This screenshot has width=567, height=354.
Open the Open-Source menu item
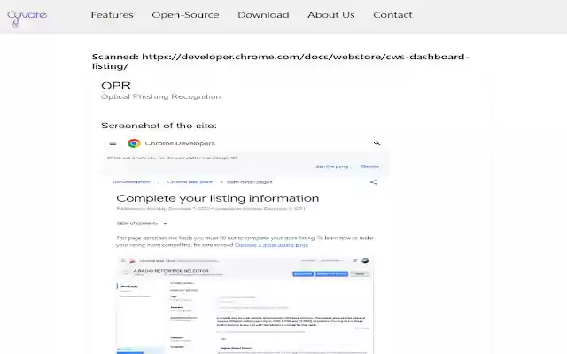pyautogui.click(x=185, y=15)
